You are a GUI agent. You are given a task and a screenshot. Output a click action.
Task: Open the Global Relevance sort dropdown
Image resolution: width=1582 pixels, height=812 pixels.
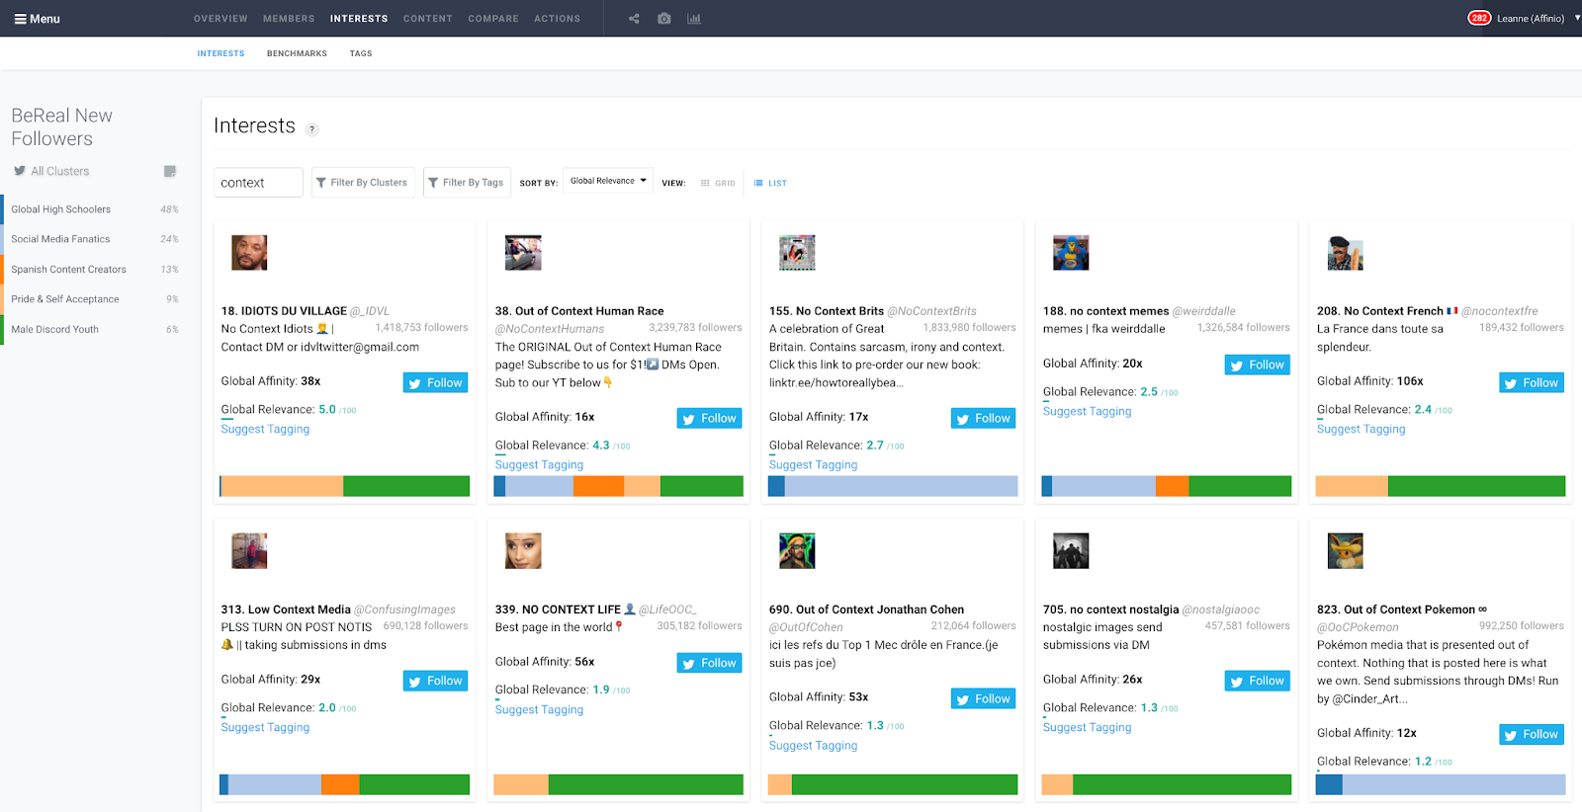pyautogui.click(x=608, y=181)
